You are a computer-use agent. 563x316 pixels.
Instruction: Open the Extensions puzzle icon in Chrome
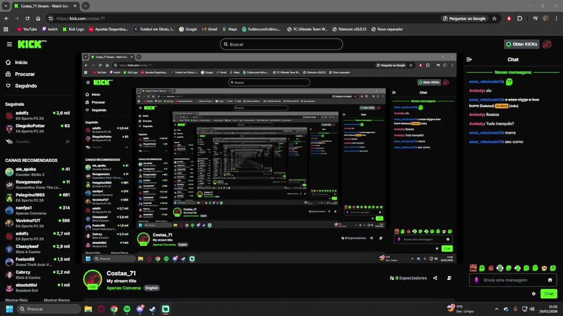[x=520, y=18]
